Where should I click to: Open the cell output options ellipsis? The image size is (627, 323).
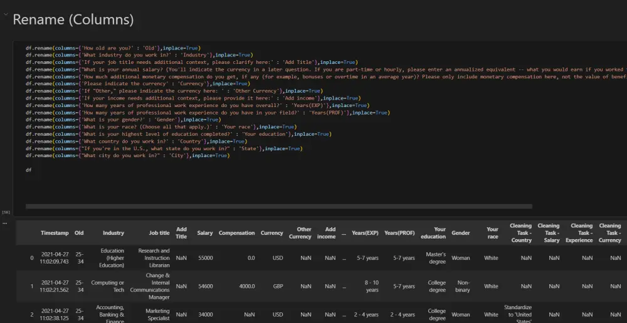tap(5, 223)
